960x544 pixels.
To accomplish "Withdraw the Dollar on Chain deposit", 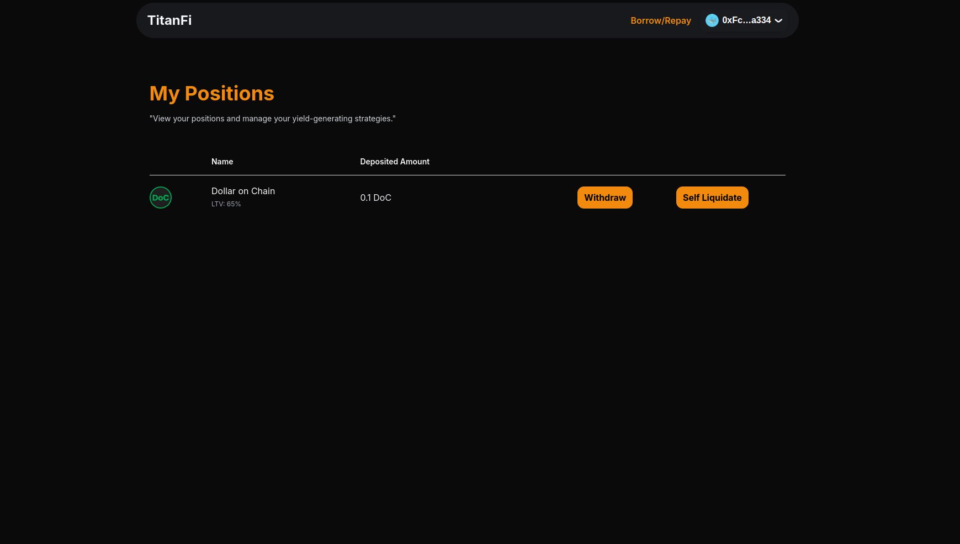I will (605, 198).
